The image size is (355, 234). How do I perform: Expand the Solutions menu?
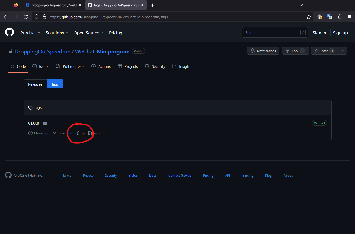pyautogui.click(x=57, y=33)
